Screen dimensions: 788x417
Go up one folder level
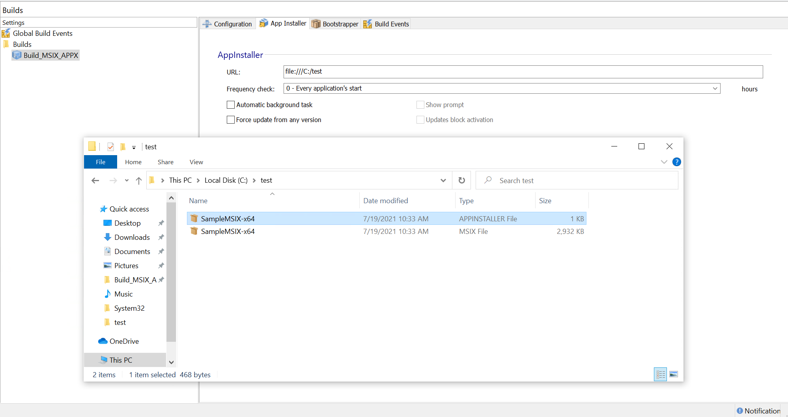(138, 180)
